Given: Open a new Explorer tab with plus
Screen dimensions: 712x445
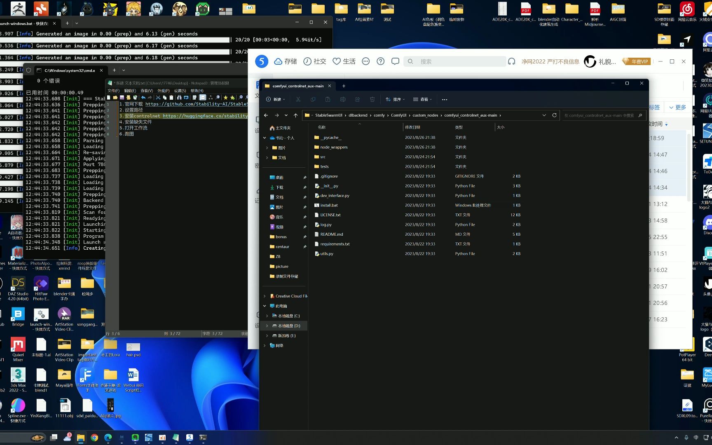Looking at the screenshot, I should click(x=344, y=86).
